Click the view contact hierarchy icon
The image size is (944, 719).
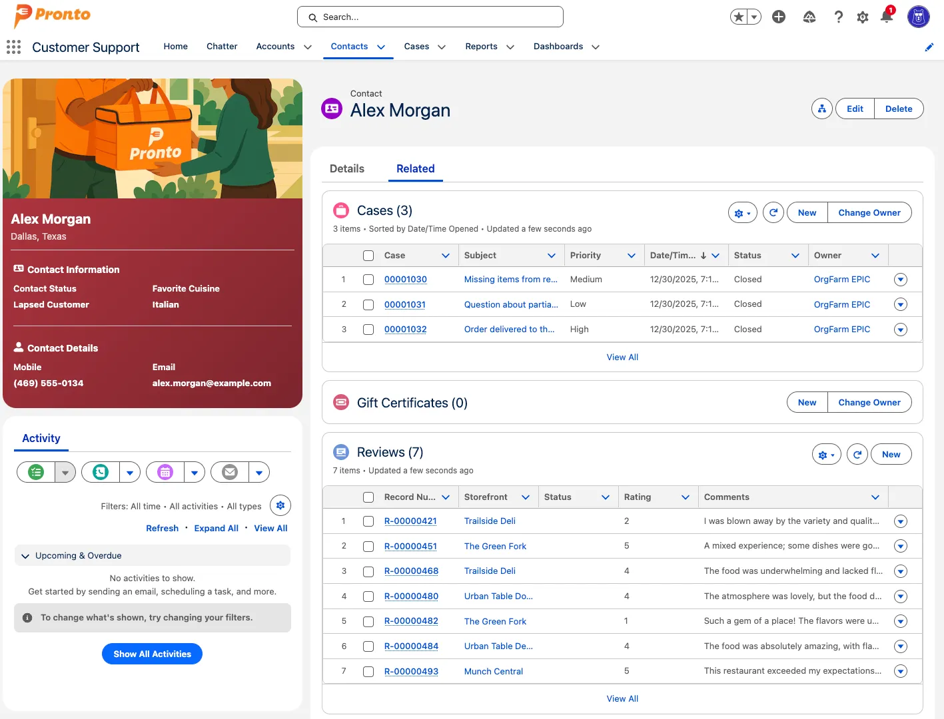(822, 109)
